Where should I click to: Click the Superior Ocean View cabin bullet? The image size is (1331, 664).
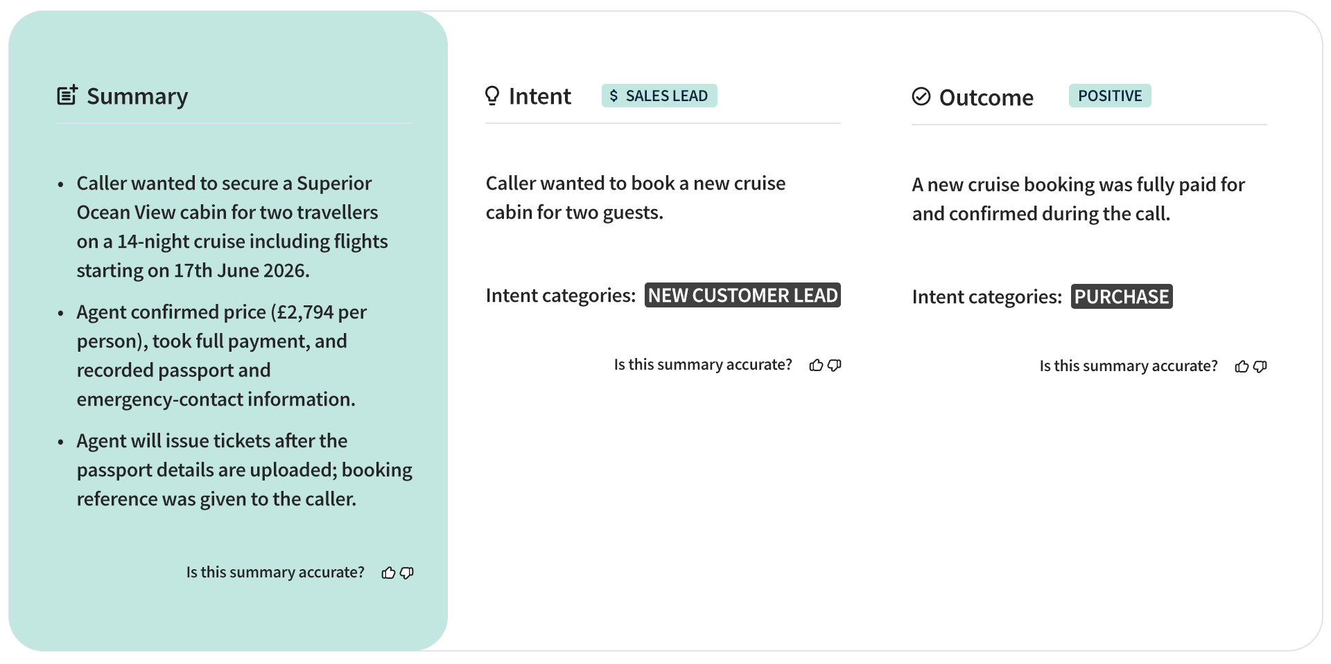232,226
